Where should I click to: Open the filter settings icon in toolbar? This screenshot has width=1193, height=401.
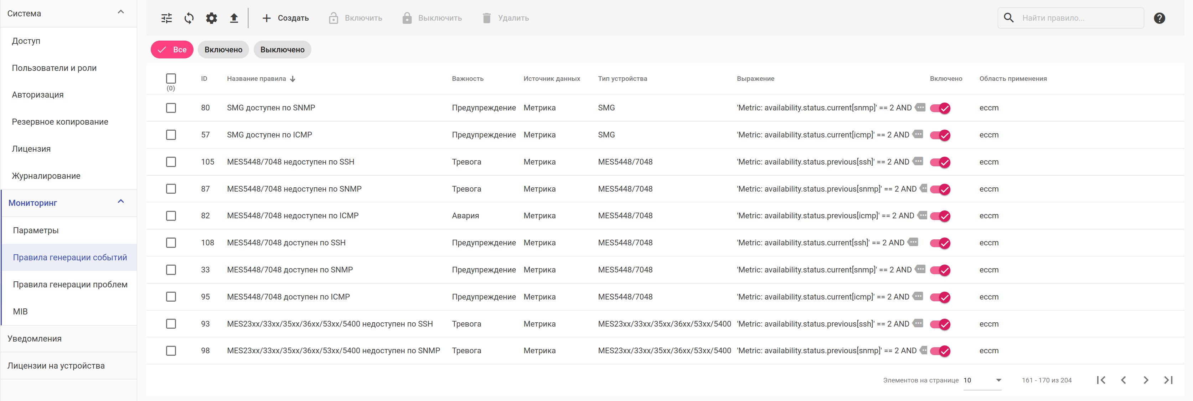pos(166,18)
